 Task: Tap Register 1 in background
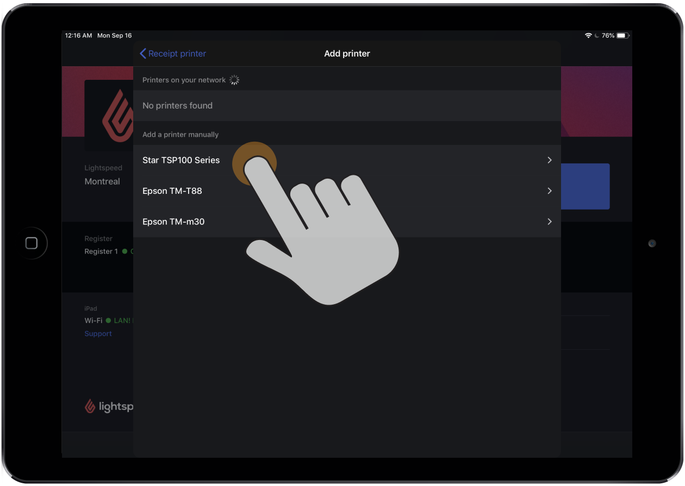(x=101, y=251)
